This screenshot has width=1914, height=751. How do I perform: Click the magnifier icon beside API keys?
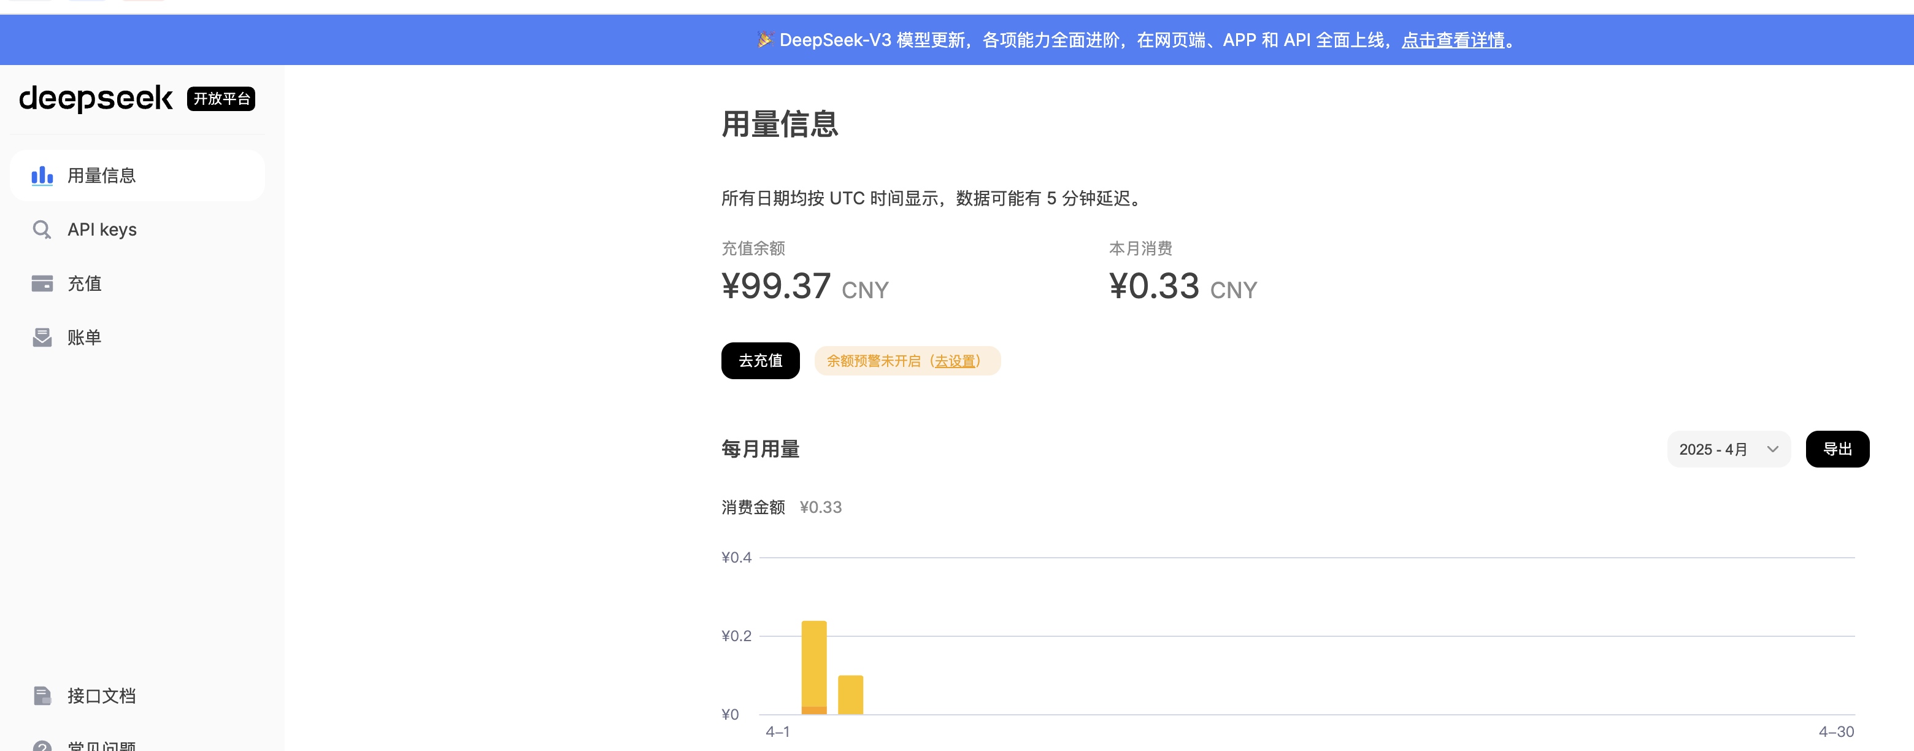tap(42, 229)
